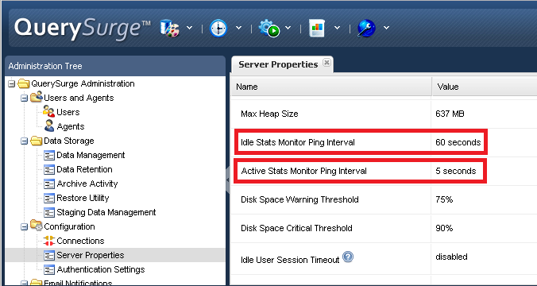Screen dimensions: 537x286
Task: Click the Agents person icon
Action: click(x=49, y=126)
